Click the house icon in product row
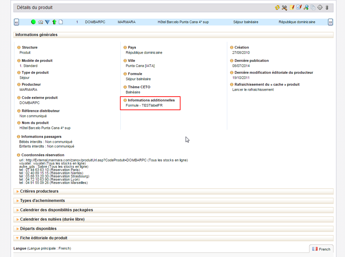 click(40, 22)
